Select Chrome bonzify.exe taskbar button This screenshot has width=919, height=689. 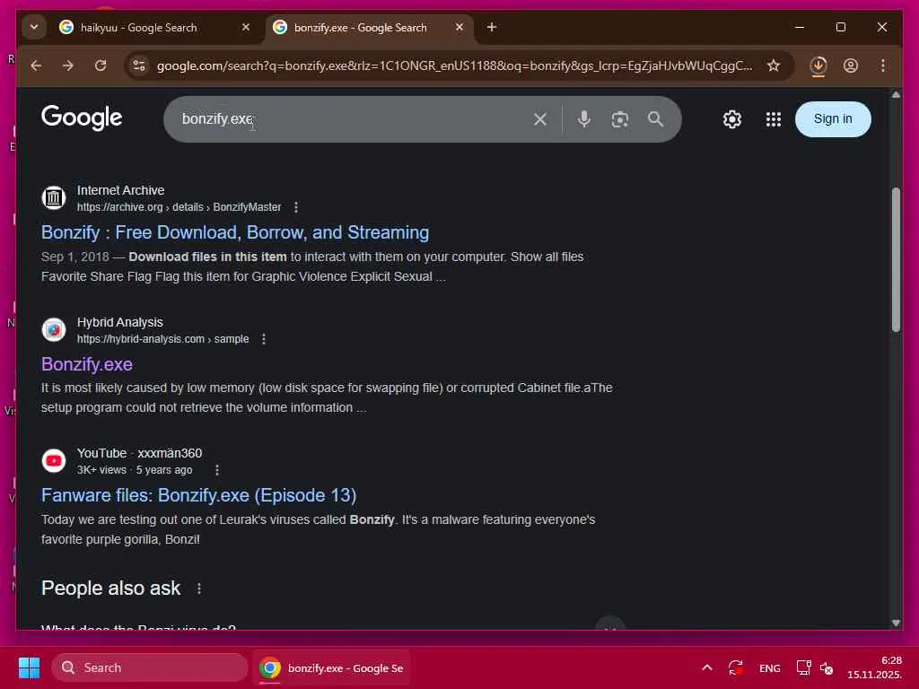(332, 667)
